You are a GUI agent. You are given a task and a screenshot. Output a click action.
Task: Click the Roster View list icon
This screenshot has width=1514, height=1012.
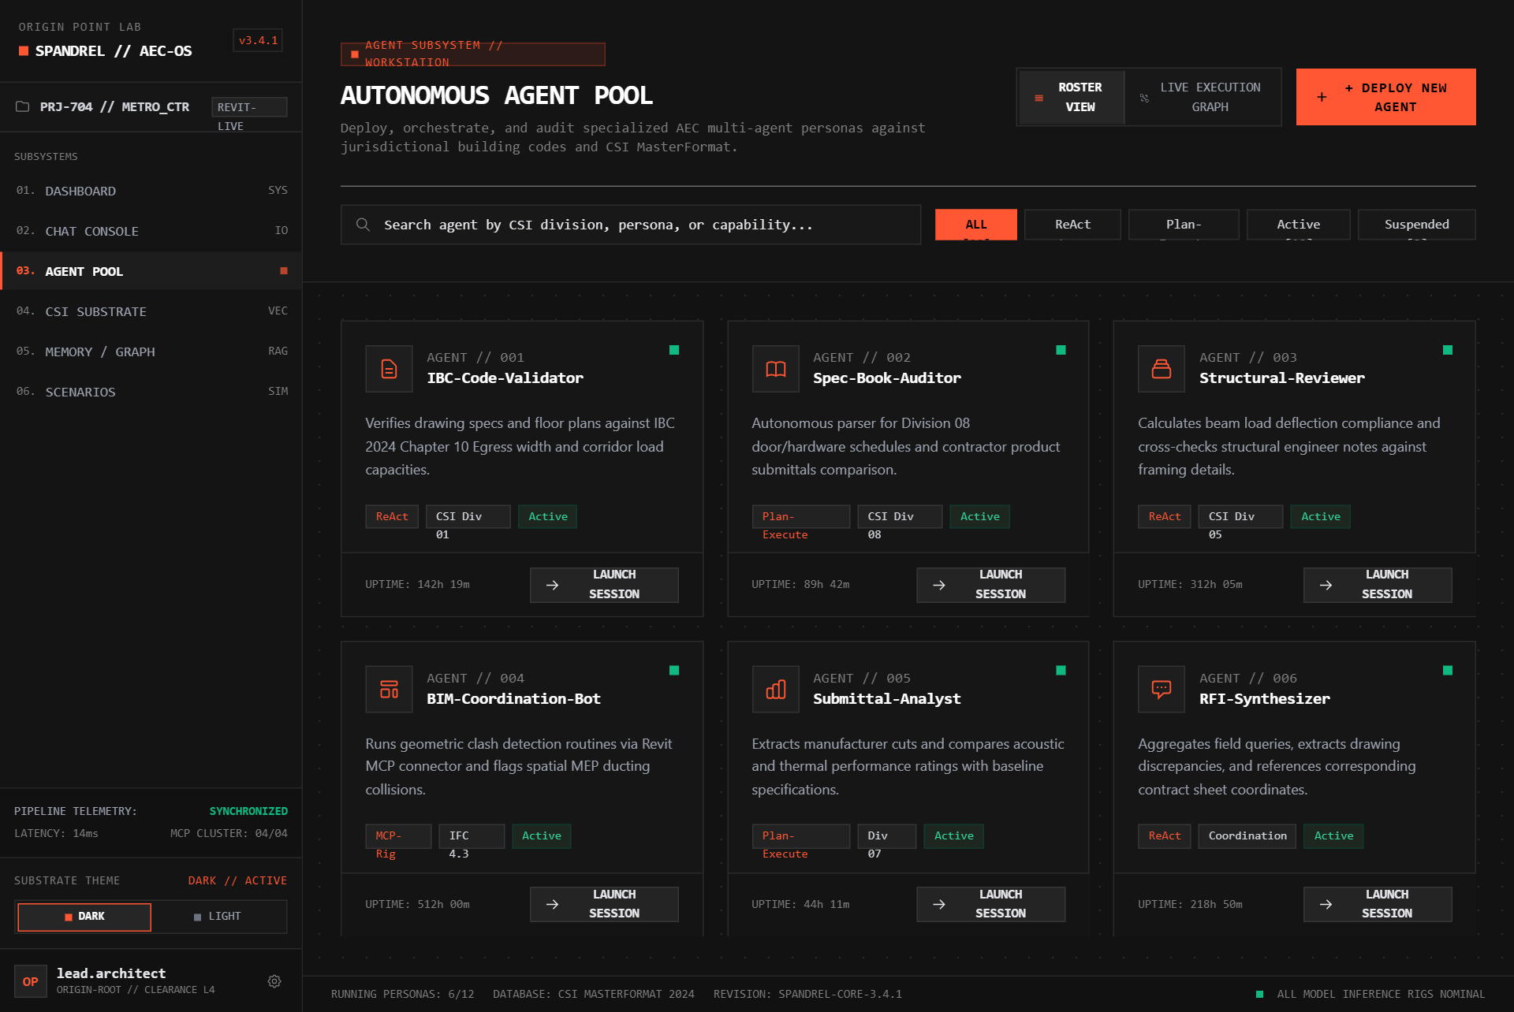click(1039, 98)
